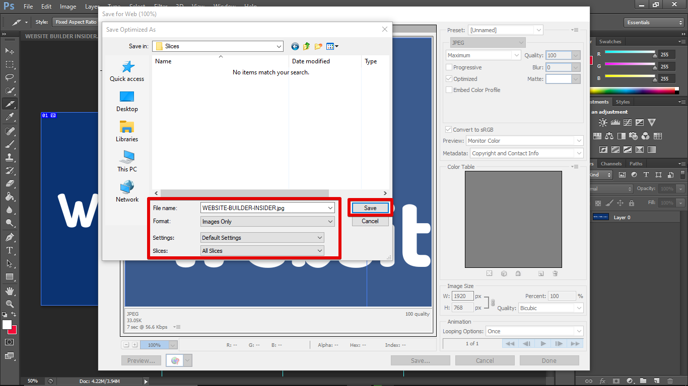Switch to the Channels tab
688x386 pixels.
tap(611, 164)
